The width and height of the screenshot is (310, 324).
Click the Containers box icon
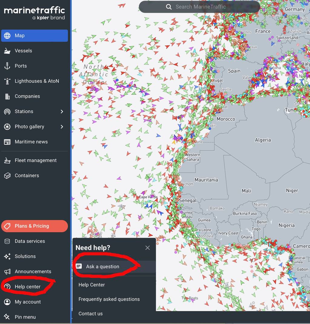[x=7, y=176]
